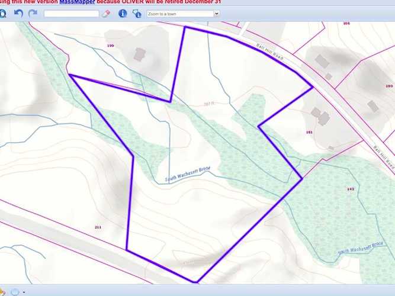Click the upper Ball Hill Road label

[270, 52]
